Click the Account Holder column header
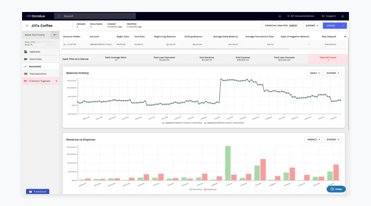Image resolution: width=371 pixels, height=206 pixels. 72,36
